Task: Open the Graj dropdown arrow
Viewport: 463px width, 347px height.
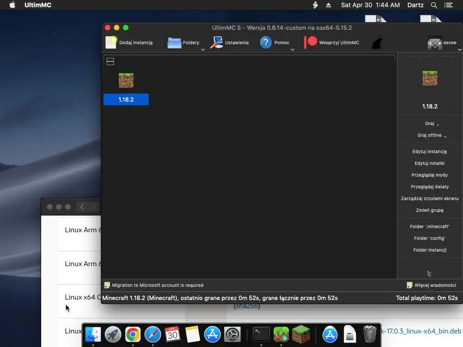Action: pos(438,125)
